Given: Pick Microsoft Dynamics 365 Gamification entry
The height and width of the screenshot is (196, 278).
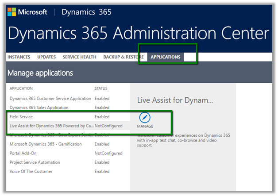Looking at the screenshot, I should 46,144.
